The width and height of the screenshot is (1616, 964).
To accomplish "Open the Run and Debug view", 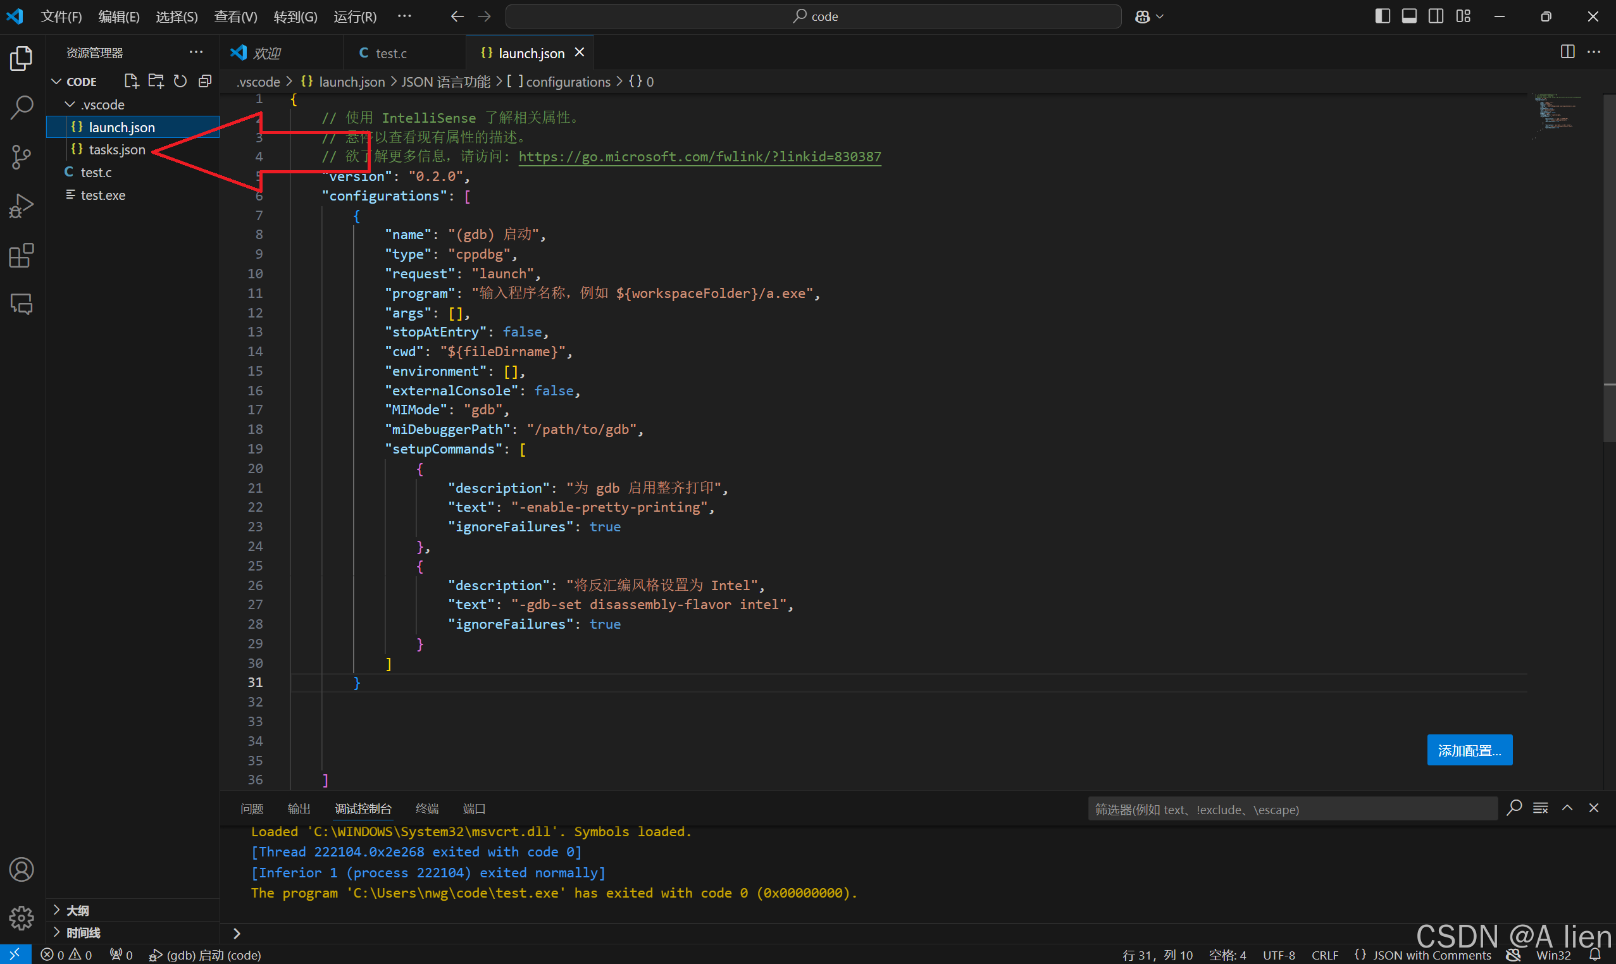I will pyautogui.click(x=22, y=206).
